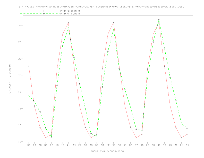This screenshot has width=204, height=158.
Task: Click the green circle data point at hour 84
Action: (x=187, y=128)
